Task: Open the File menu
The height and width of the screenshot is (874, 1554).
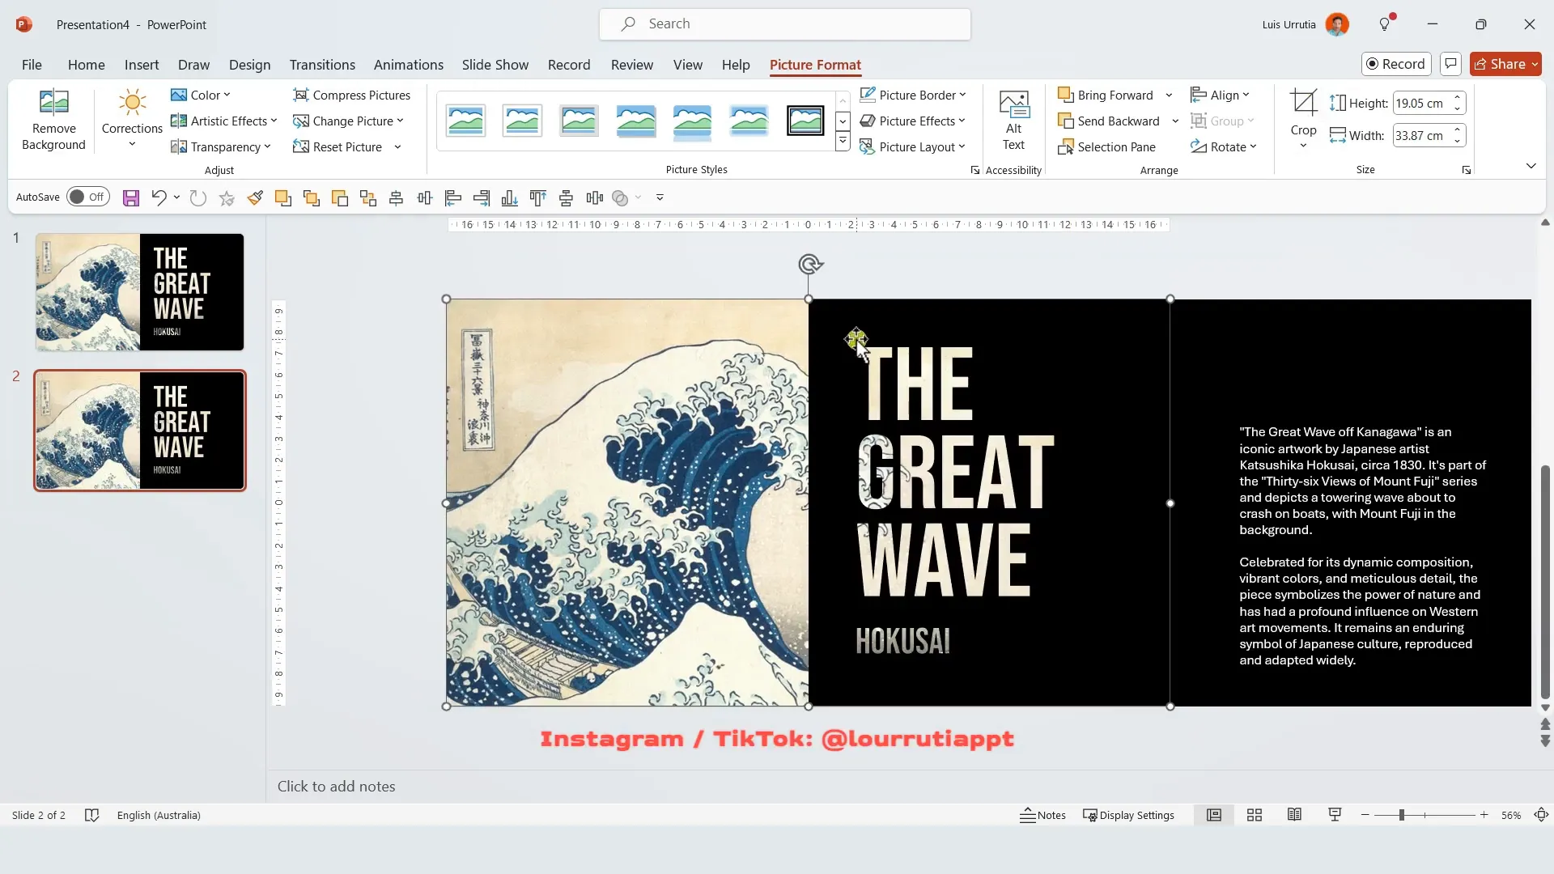Action: (32, 65)
